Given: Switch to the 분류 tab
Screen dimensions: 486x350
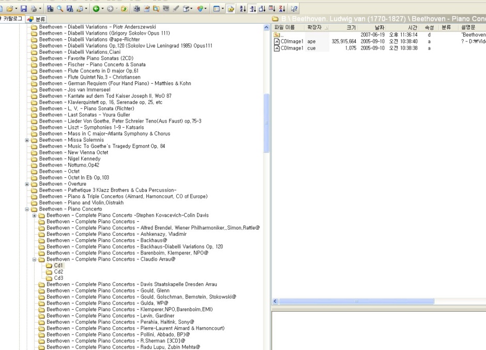Looking at the screenshot, I should (36, 19).
